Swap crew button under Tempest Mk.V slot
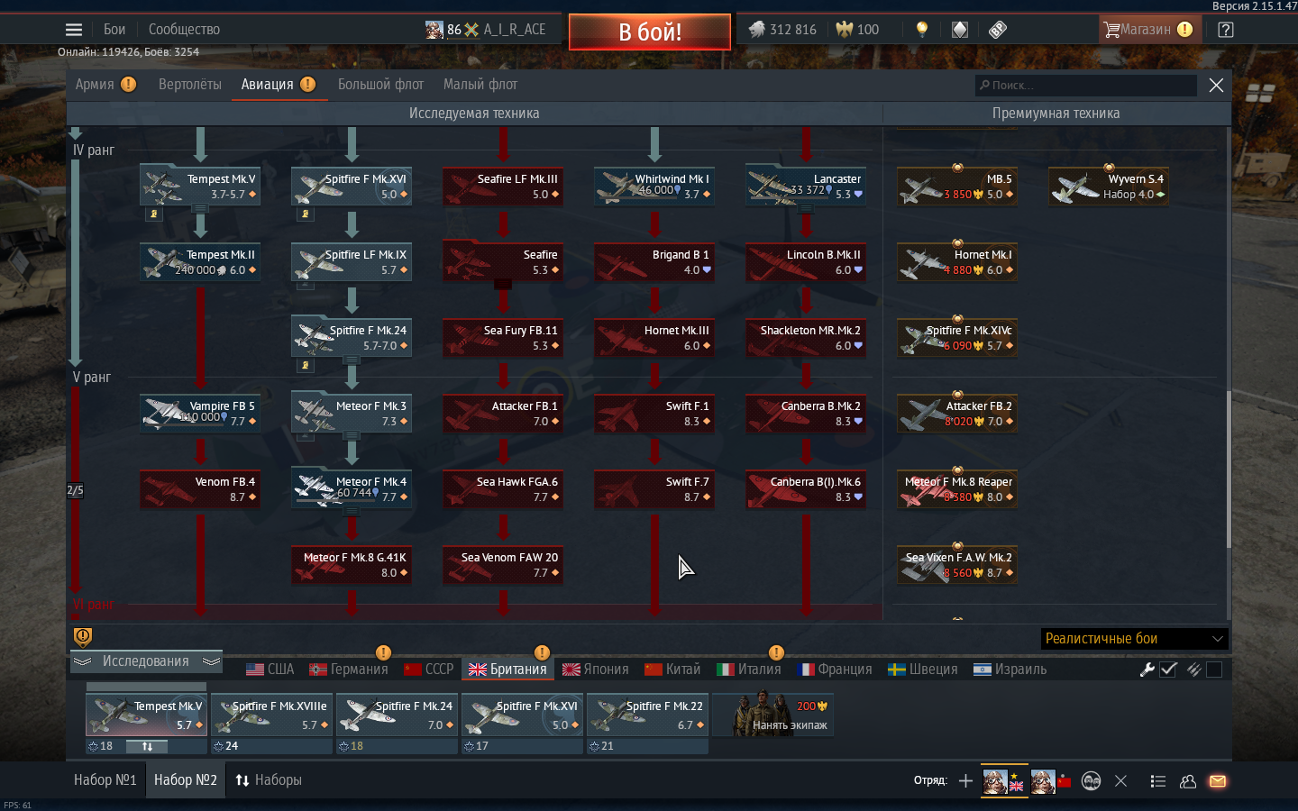Screen dimensions: 1298x811 (x=147, y=746)
